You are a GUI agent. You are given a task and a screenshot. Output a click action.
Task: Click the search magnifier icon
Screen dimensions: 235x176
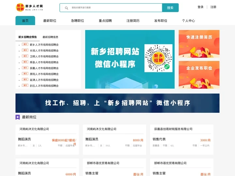pyautogui.click(x=66, y=8)
